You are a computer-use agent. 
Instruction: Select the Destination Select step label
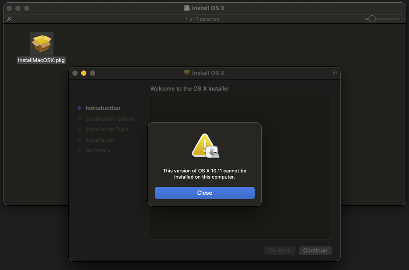[x=110, y=119]
